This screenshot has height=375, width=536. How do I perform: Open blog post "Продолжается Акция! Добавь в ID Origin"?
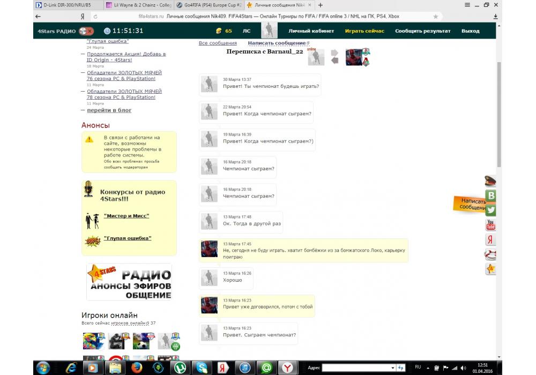pos(126,57)
